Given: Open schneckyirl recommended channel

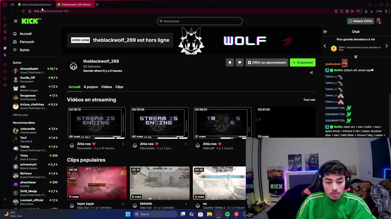Looking at the screenshot, I should click(x=35, y=166).
